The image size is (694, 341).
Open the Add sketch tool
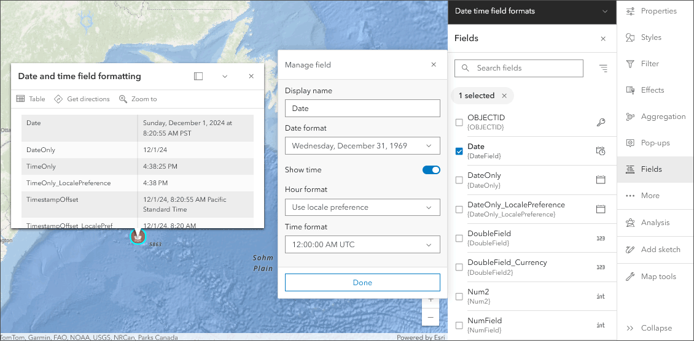[x=630, y=250]
